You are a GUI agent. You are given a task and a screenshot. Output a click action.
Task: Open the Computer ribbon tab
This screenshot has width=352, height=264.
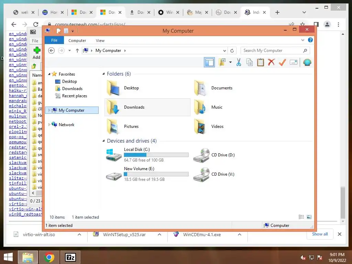(x=77, y=41)
